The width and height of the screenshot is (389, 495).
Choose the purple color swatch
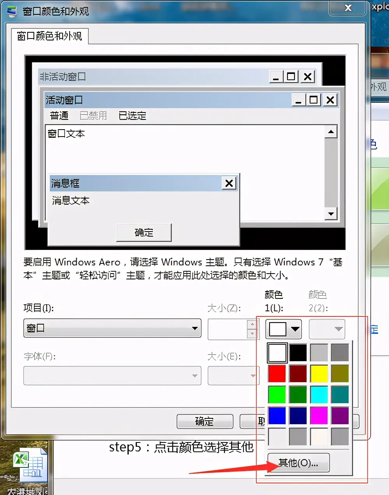click(x=340, y=416)
